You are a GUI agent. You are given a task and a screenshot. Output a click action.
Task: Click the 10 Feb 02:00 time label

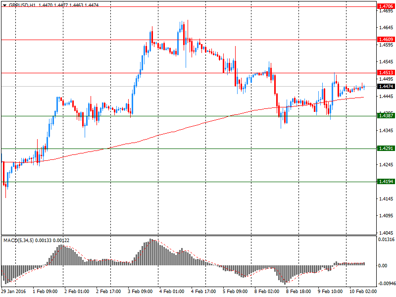click(363, 292)
